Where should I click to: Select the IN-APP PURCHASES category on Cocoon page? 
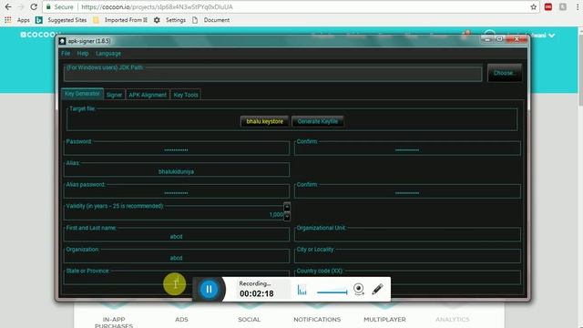(x=114, y=322)
